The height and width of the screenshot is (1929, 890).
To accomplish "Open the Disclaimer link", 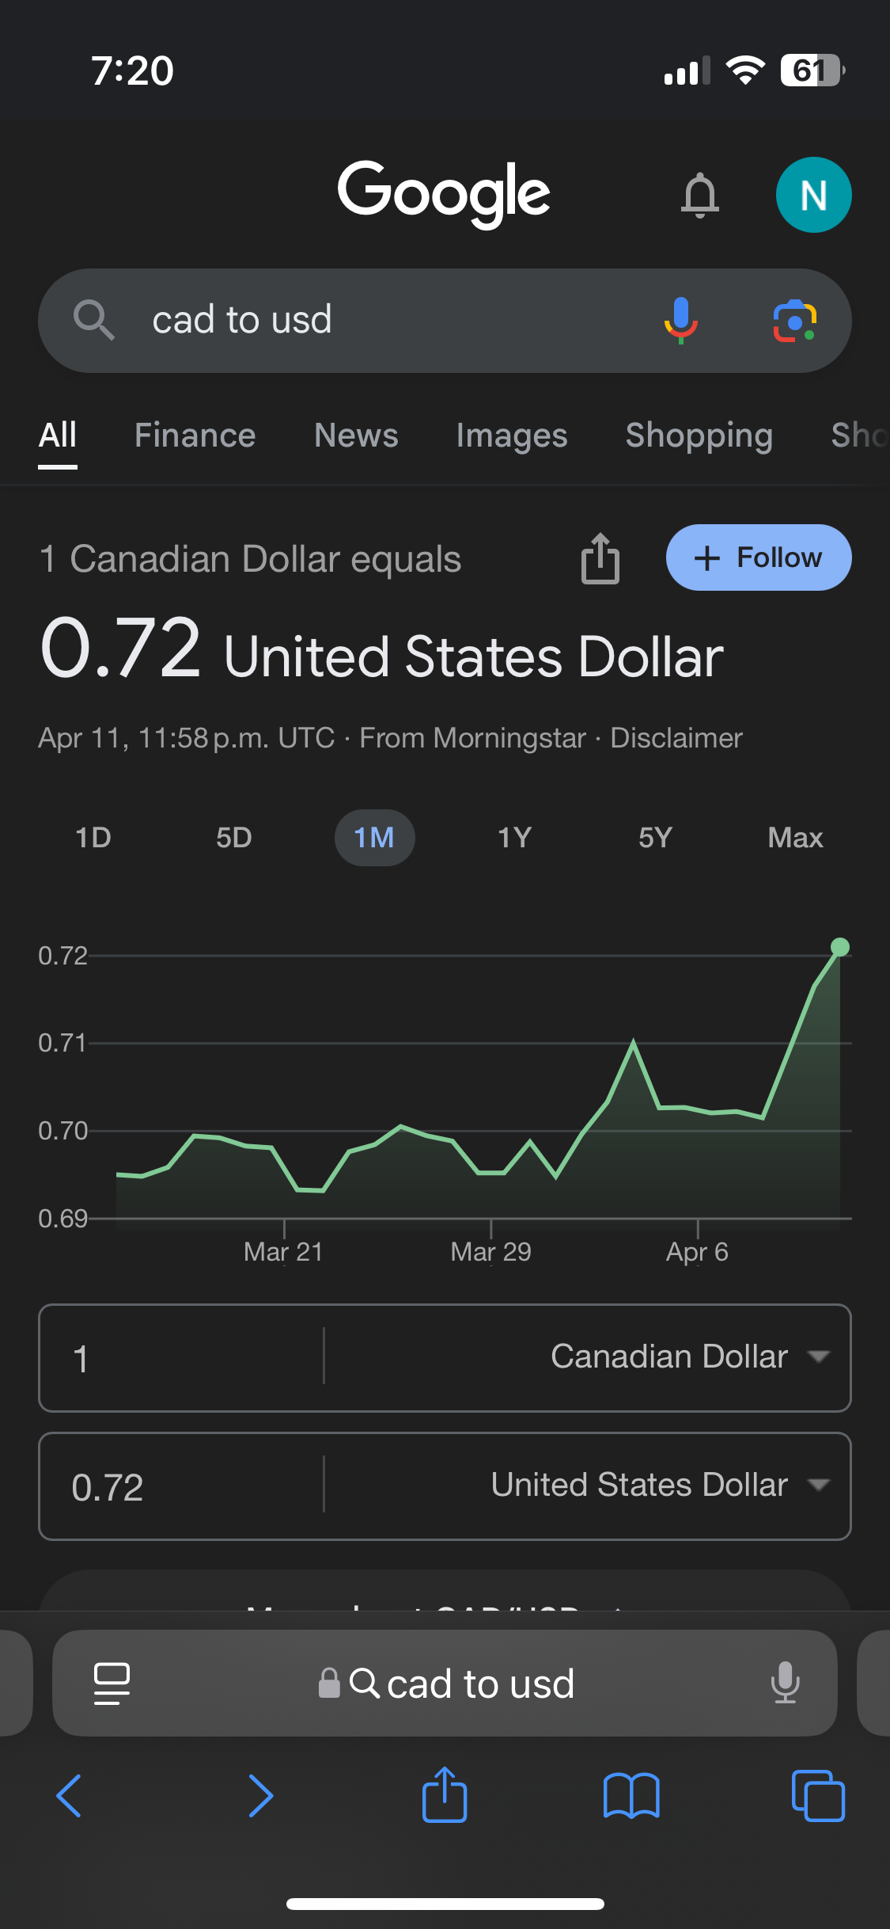I will 676,738.
